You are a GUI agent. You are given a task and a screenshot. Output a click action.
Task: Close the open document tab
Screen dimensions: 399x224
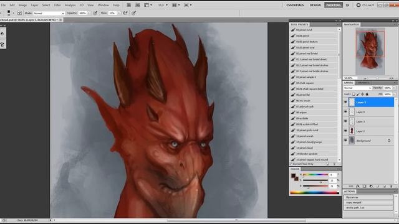pyautogui.click(x=60, y=20)
